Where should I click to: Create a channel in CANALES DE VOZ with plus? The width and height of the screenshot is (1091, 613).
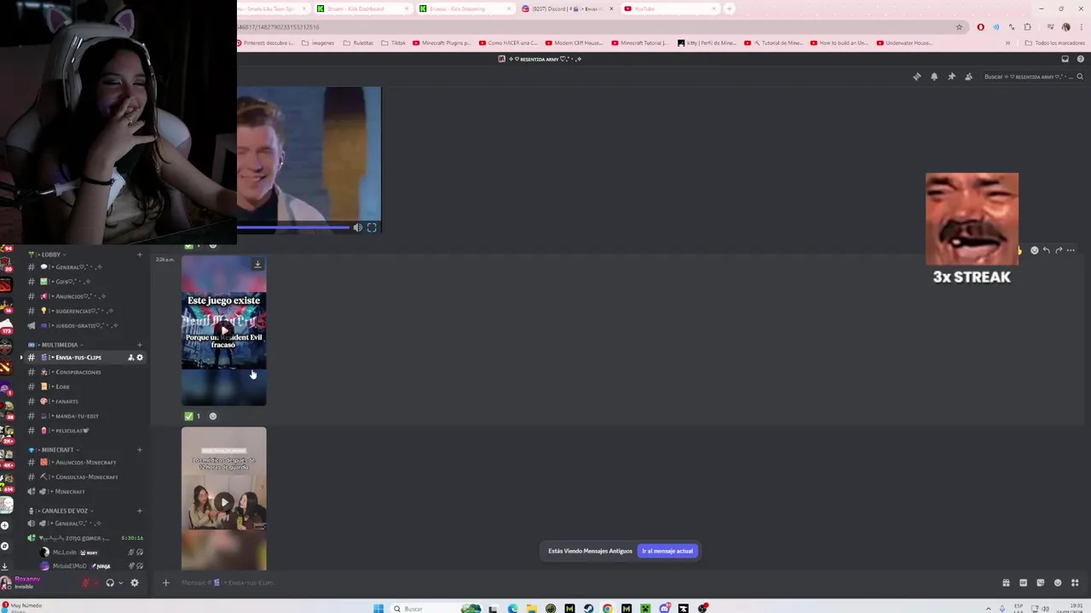[140, 511]
